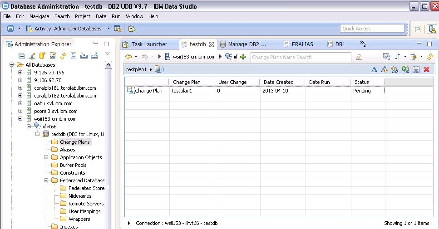The width and height of the screenshot is (439, 229).
Task: Click the Open Perspective icon
Action: [x=418, y=29]
